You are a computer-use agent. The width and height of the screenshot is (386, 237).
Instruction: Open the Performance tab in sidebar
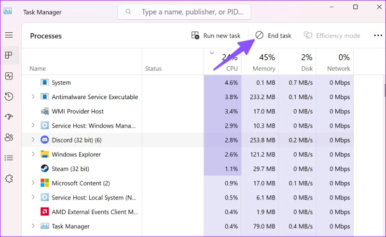coord(9,76)
